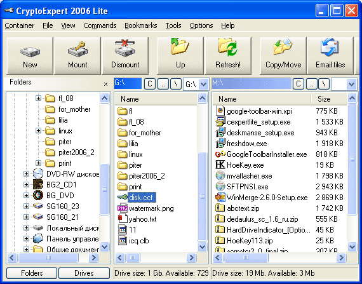362x284 pixels.
Task: Click the HoeKey113.zip archive icon
Action: (x=220, y=240)
